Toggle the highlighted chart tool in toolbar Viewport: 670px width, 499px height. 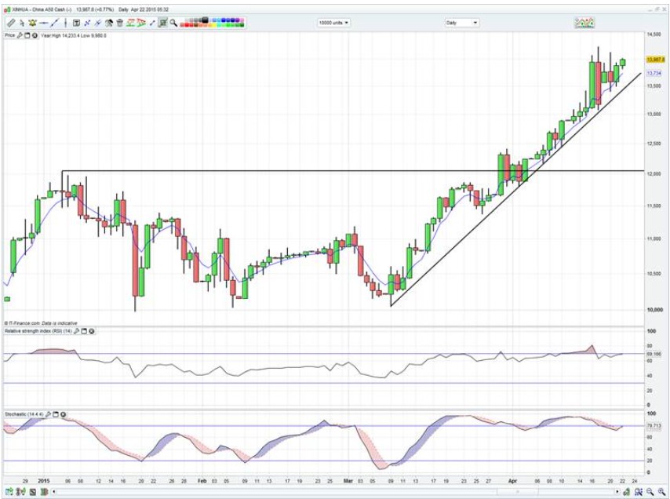point(162,23)
